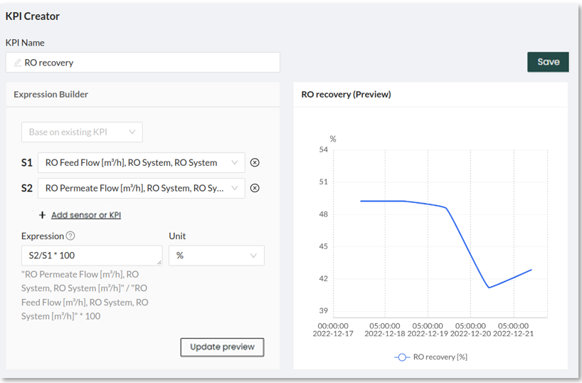Click the plus icon to add sensor
The height and width of the screenshot is (383, 582).
click(x=43, y=215)
